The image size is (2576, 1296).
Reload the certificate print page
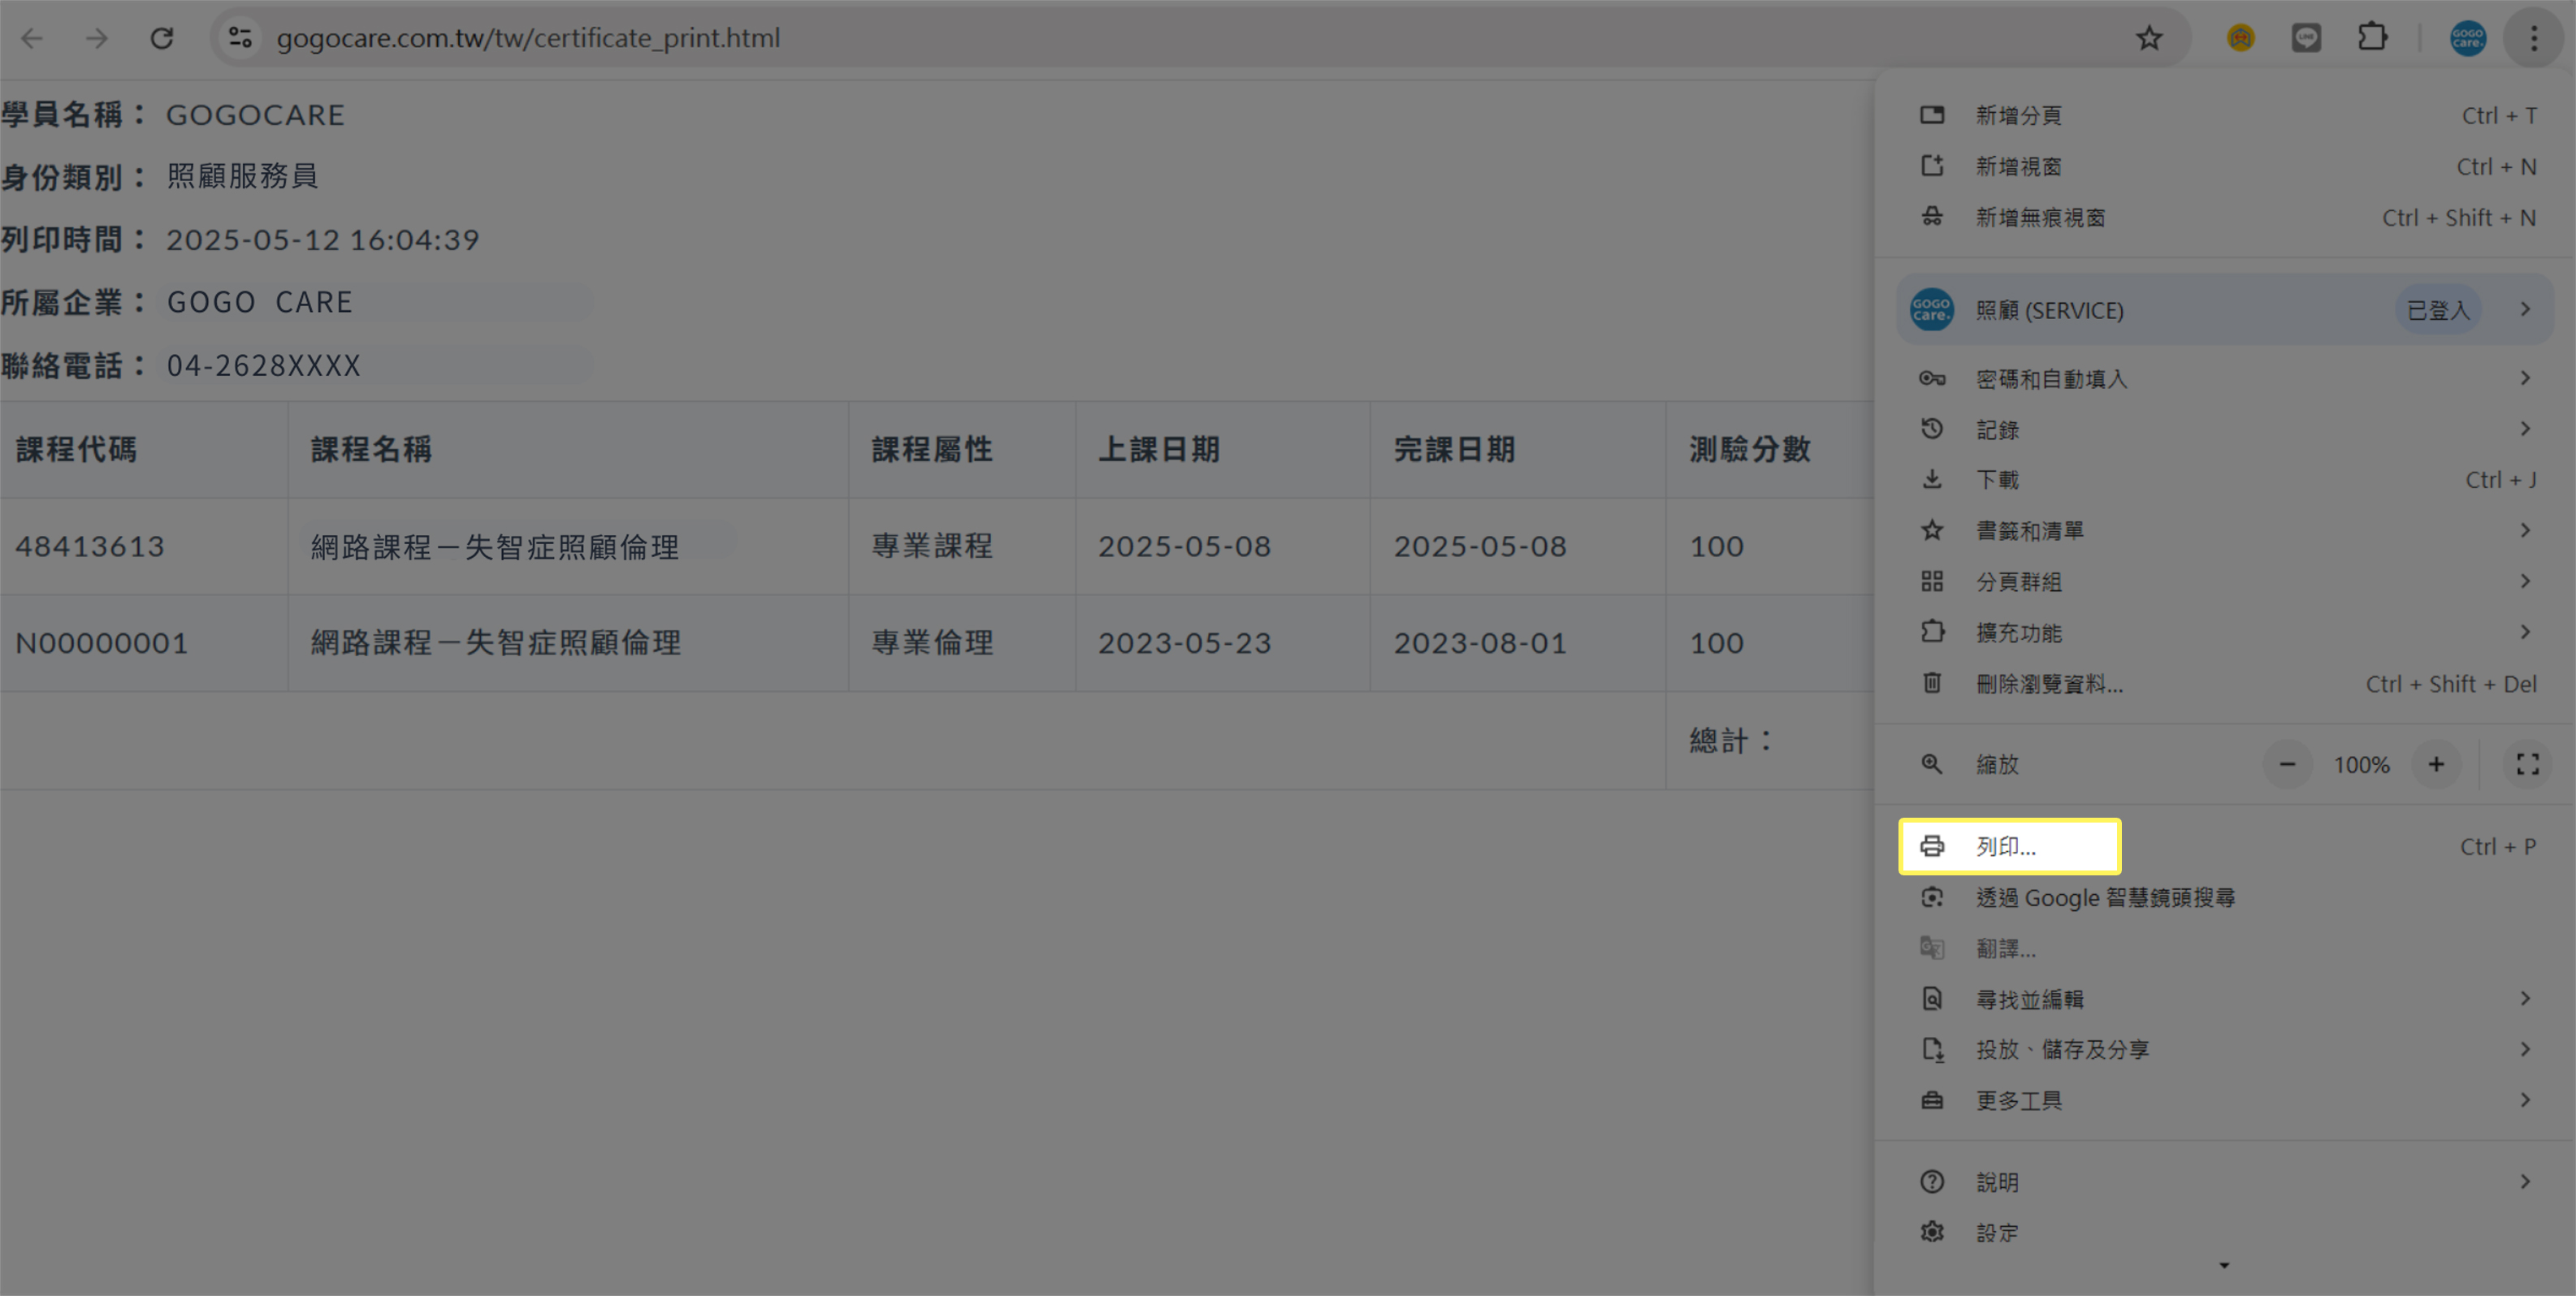coord(161,38)
